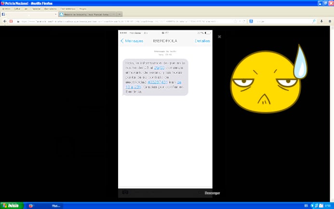
Task: Switch to the Ministro de Industria tab
Action: [x=88, y=14]
